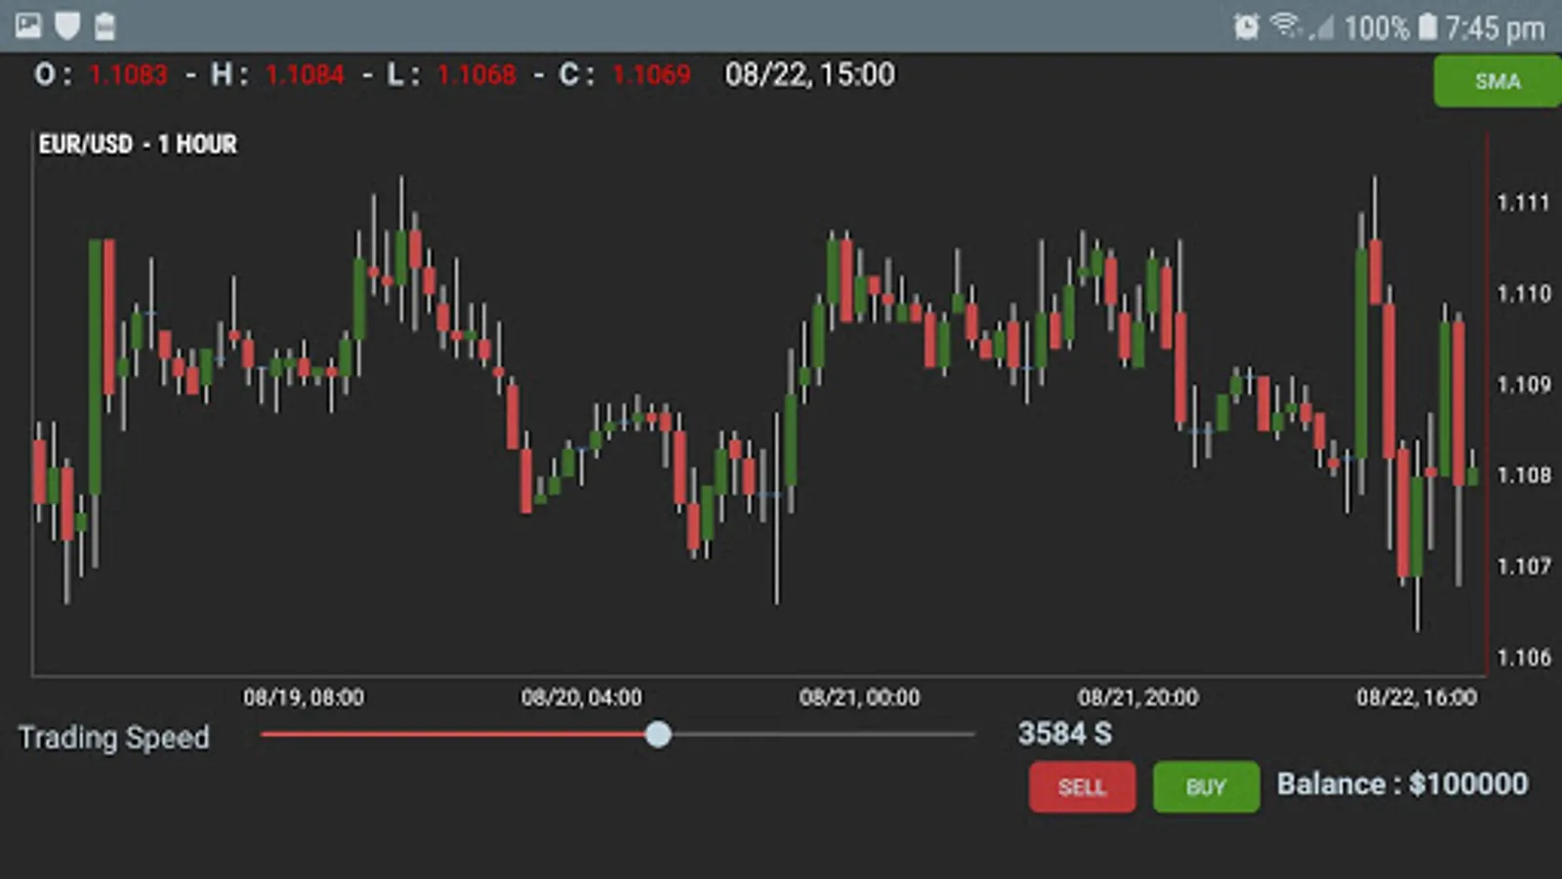Tap the cell signal strength icon

(x=1322, y=26)
